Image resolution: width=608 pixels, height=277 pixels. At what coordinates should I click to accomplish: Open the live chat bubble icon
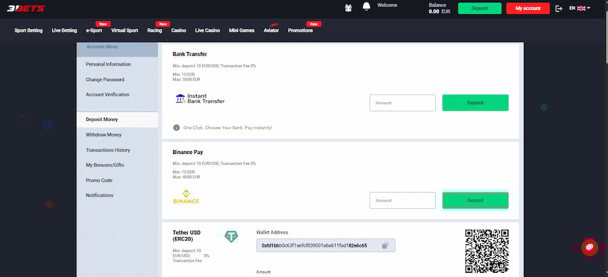coord(589,247)
